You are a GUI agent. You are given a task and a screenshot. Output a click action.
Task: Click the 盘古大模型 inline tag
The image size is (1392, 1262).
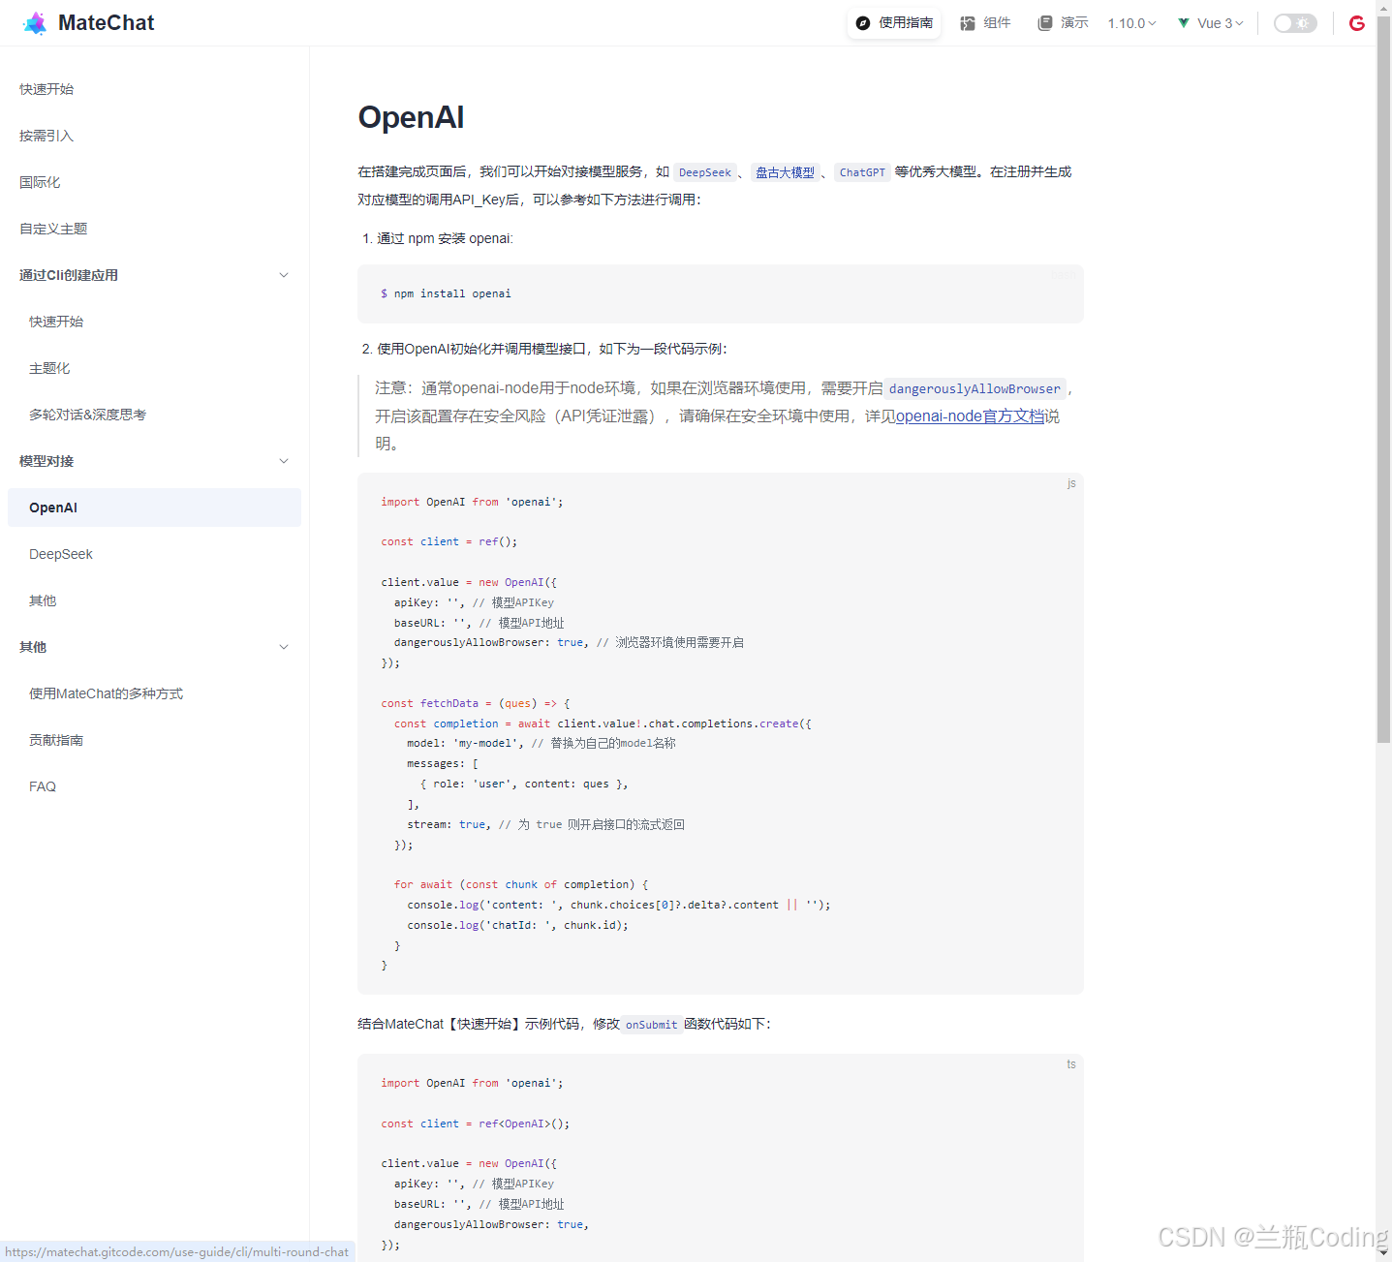[785, 172]
